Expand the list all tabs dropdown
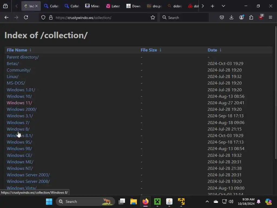The width and height of the screenshot is (277, 208). [x=223, y=6]
